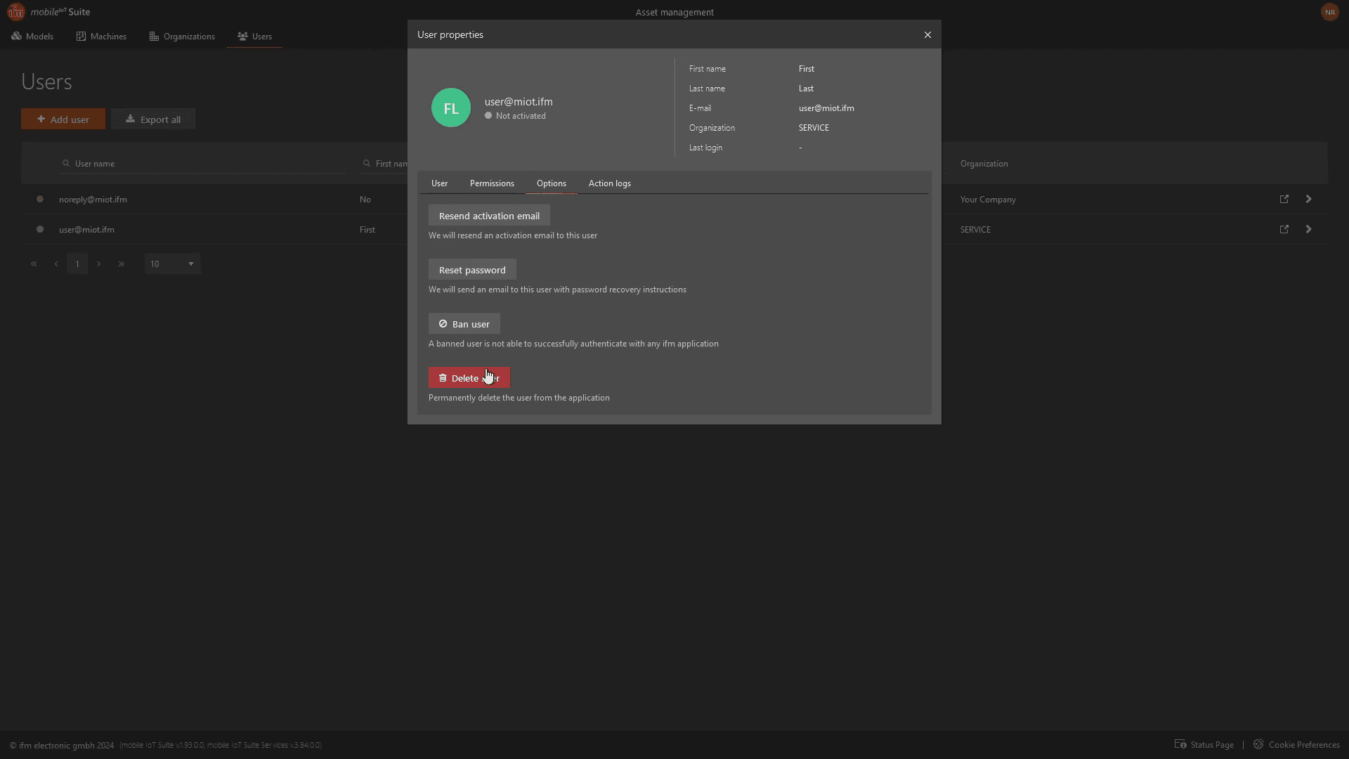Open external link icon for user@miot.ifm
The image size is (1349, 759).
tap(1284, 230)
